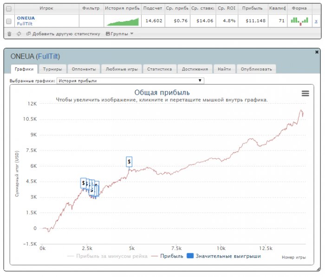Image resolution: width=325 pixels, height=277 pixels.
Task: Sort by the Подсчет column header
Action: click(153, 8)
